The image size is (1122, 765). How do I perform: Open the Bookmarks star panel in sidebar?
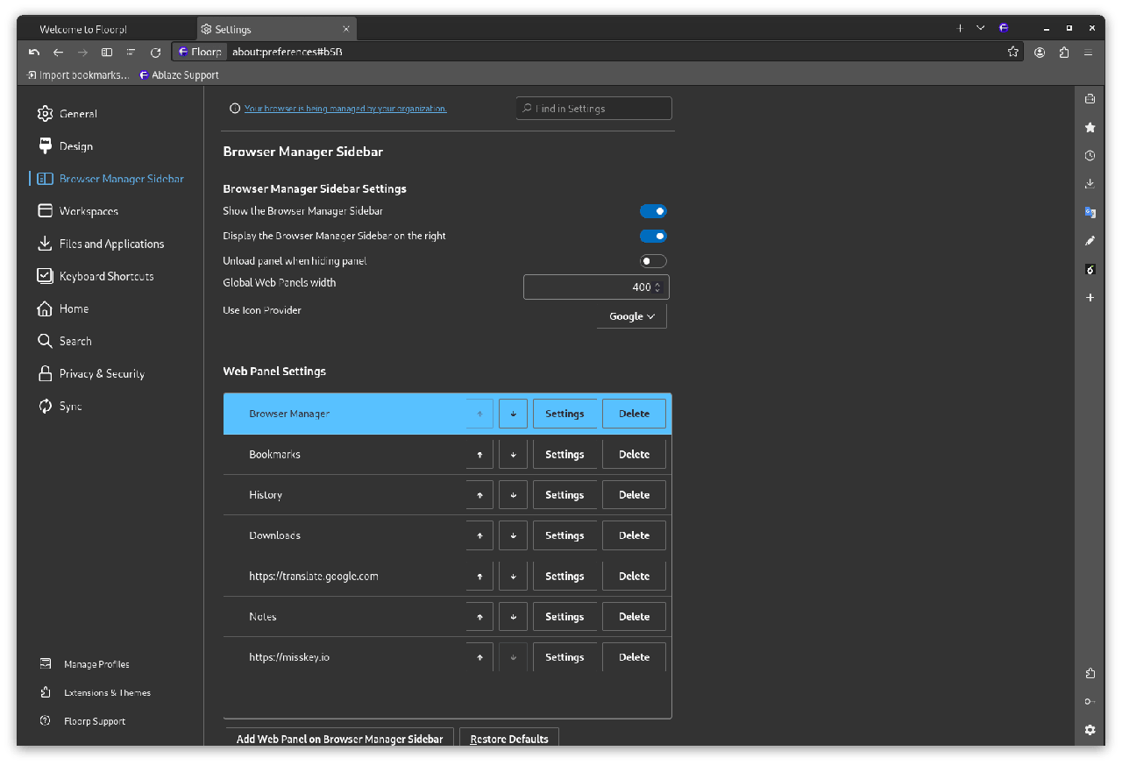tap(1090, 127)
